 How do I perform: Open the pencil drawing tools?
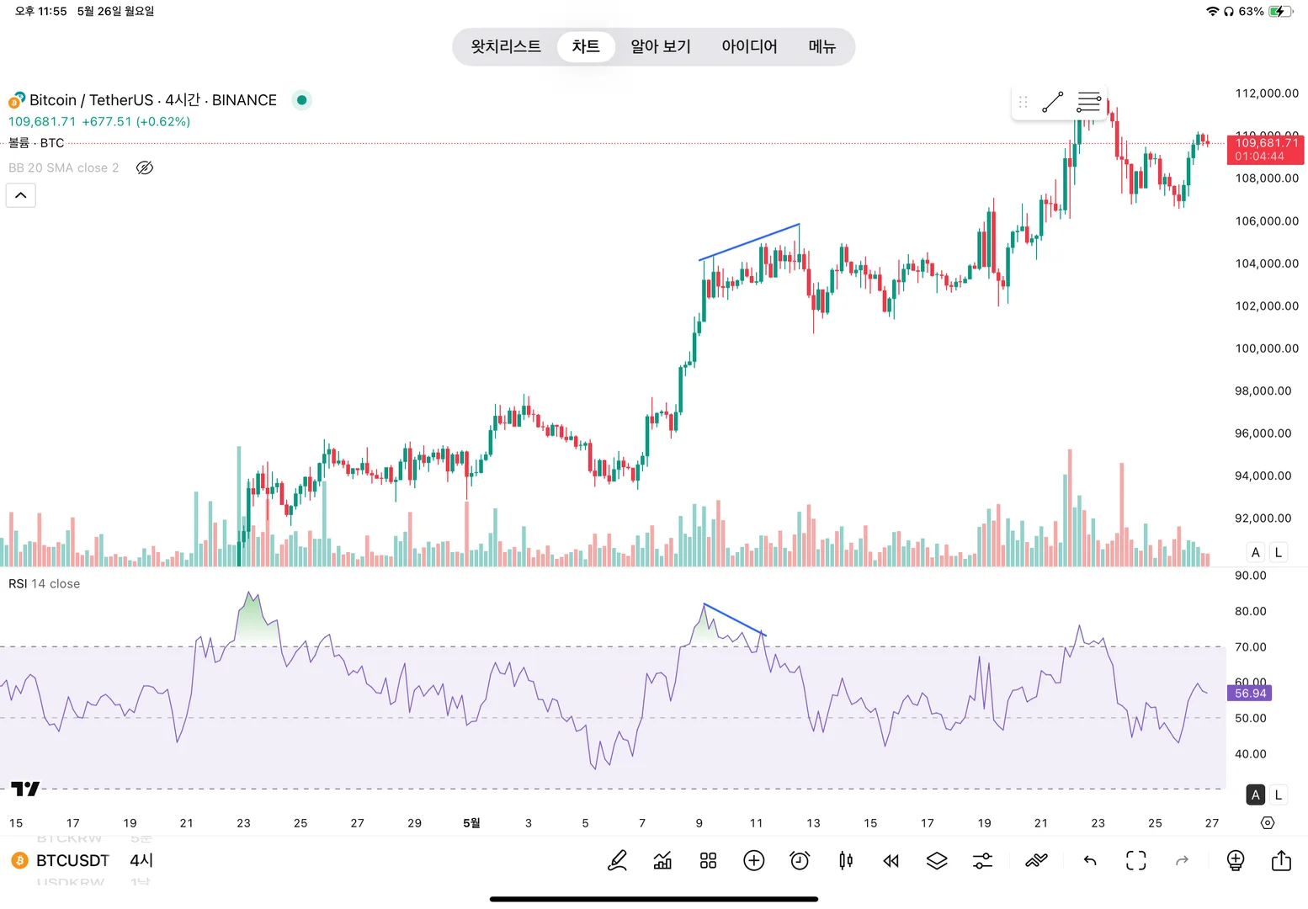click(x=618, y=860)
